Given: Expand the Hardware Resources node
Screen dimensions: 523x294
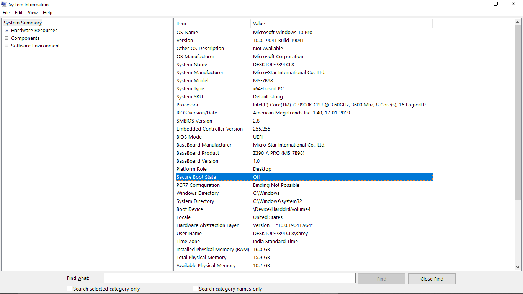Looking at the screenshot, I should 7,31.
